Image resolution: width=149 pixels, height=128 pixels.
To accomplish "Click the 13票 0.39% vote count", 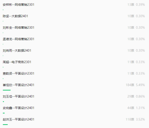I will tap(136, 5).
